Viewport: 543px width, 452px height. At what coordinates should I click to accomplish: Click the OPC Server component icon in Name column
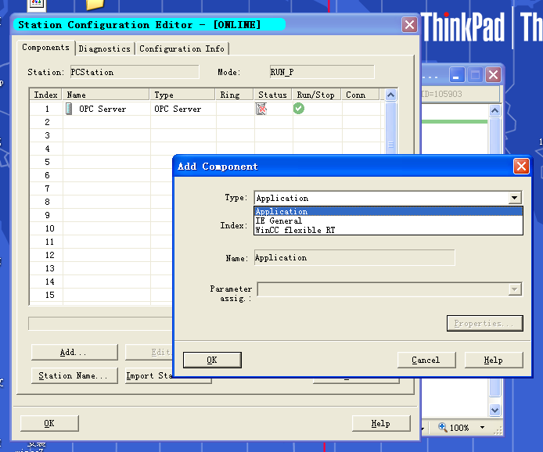tap(69, 109)
